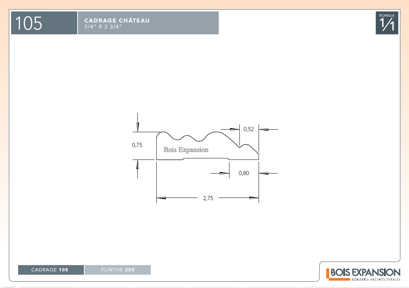Click the ÉCHELLE 1/1 scale badge
This screenshot has width=409, height=288.
(x=387, y=23)
